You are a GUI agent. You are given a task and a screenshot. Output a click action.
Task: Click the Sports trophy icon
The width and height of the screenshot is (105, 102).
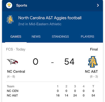click(9, 5)
